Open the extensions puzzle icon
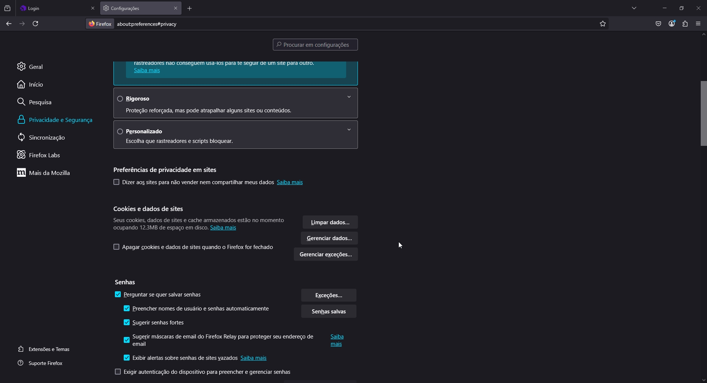The height and width of the screenshot is (383, 707). point(685,24)
